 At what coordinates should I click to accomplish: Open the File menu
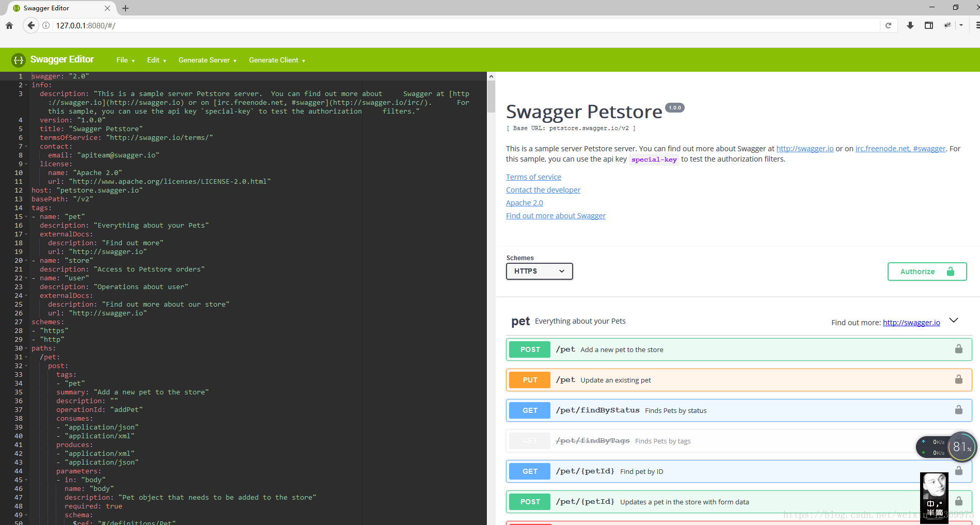125,60
